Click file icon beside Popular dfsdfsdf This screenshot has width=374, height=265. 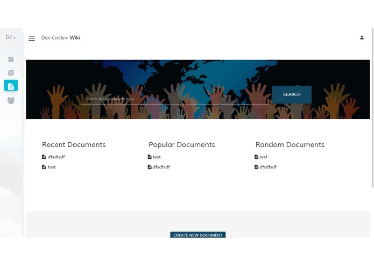[150, 167]
